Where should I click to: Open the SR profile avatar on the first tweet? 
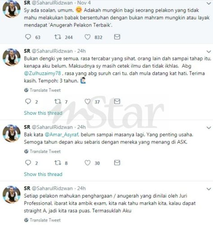pyautogui.click(x=12, y=9)
